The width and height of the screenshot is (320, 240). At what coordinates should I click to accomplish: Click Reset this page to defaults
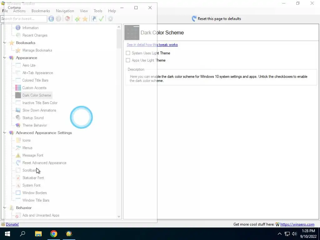(x=216, y=19)
